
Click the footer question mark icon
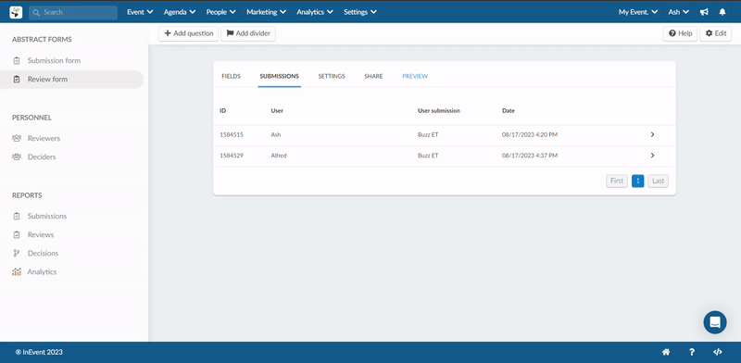click(692, 352)
